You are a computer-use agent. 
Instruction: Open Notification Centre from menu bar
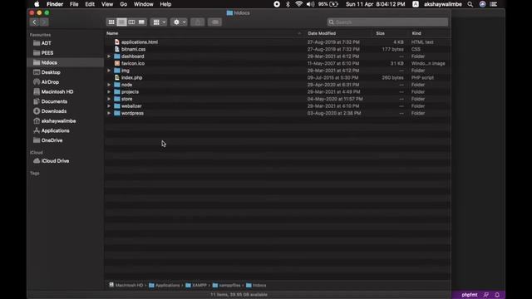click(494, 4)
